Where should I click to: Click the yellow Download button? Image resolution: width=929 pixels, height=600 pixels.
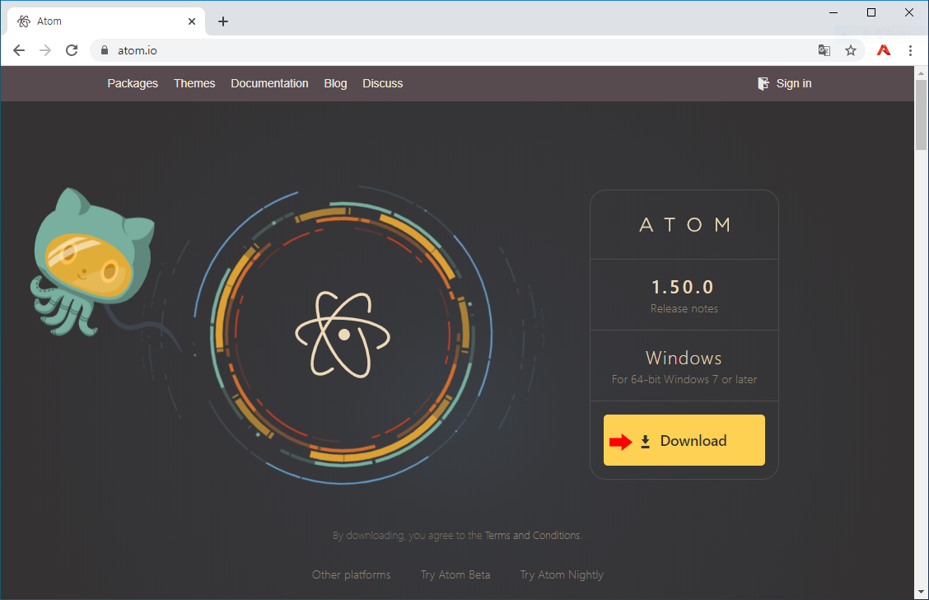tap(684, 440)
